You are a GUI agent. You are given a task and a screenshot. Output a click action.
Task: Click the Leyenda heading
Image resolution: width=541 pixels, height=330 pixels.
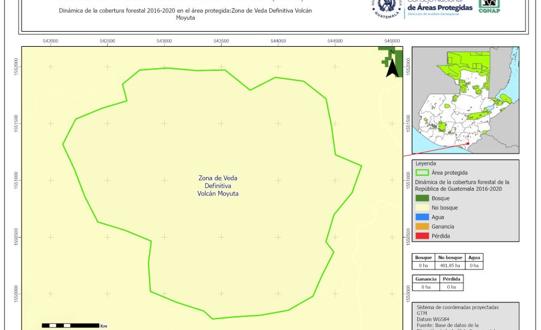(x=426, y=163)
